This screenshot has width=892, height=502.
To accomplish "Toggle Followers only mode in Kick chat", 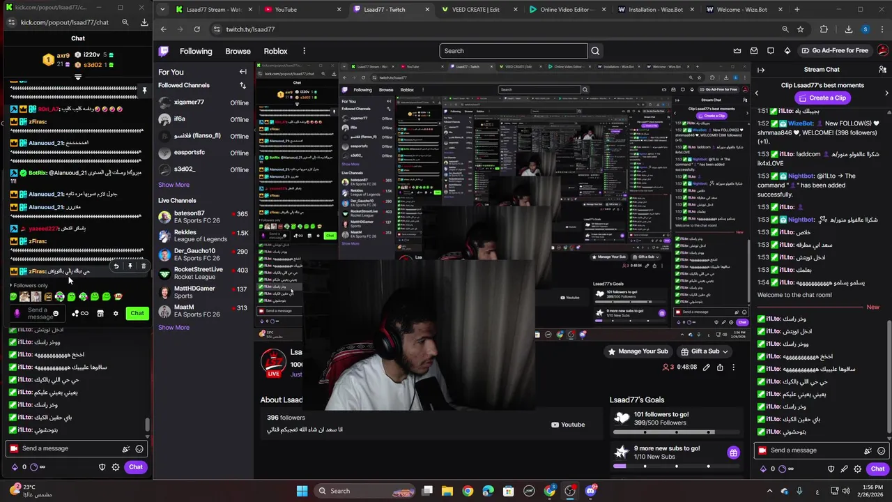I will (31, 285).
